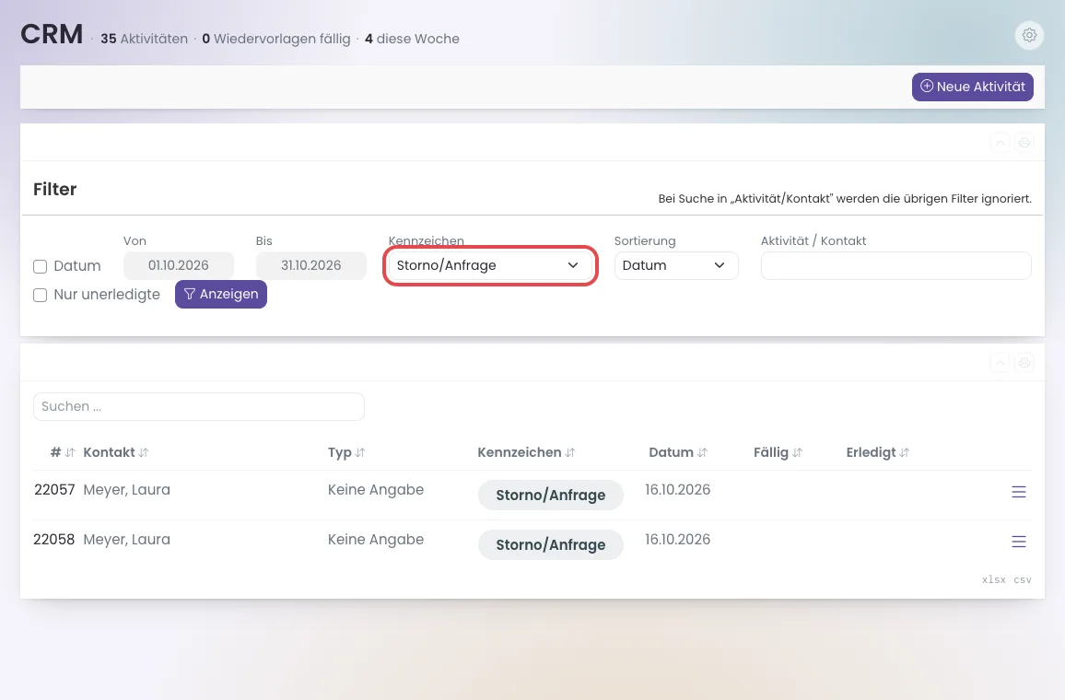Open row menu for activity 22057
1065x700 pixels.
click(x=1018, y=492)
